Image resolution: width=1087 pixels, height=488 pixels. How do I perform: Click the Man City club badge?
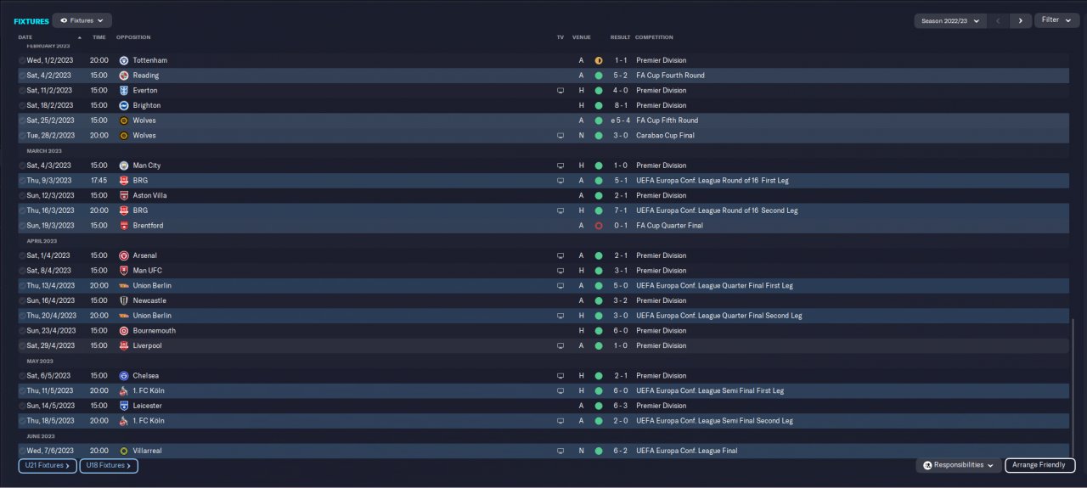click(124, 165)
